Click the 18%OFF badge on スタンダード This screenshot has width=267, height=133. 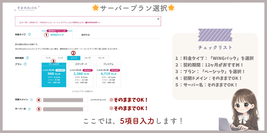[88, 70]
